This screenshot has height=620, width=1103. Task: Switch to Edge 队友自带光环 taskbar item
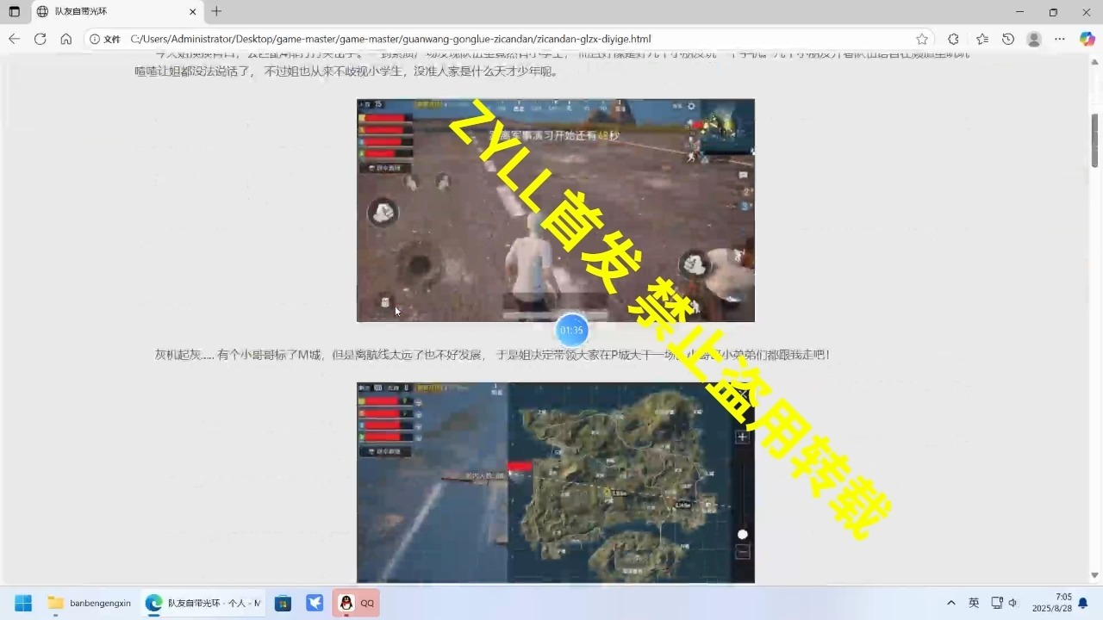click(203, 603)
